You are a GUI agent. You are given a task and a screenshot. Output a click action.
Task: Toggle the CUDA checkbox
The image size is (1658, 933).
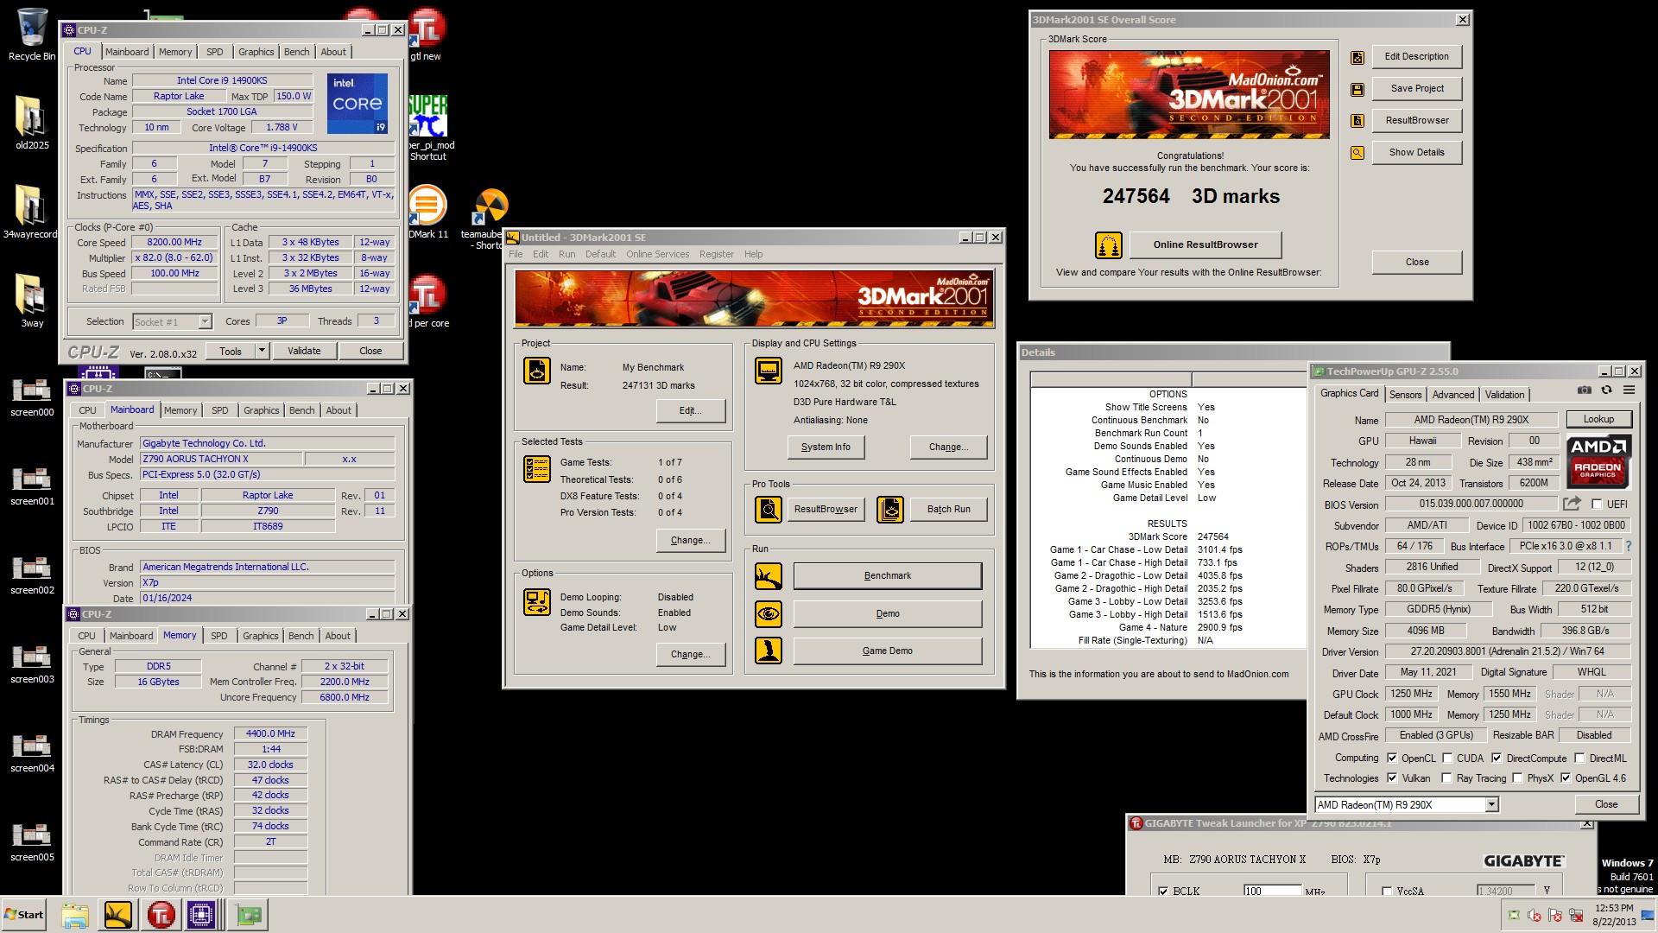click(1447, 758)
